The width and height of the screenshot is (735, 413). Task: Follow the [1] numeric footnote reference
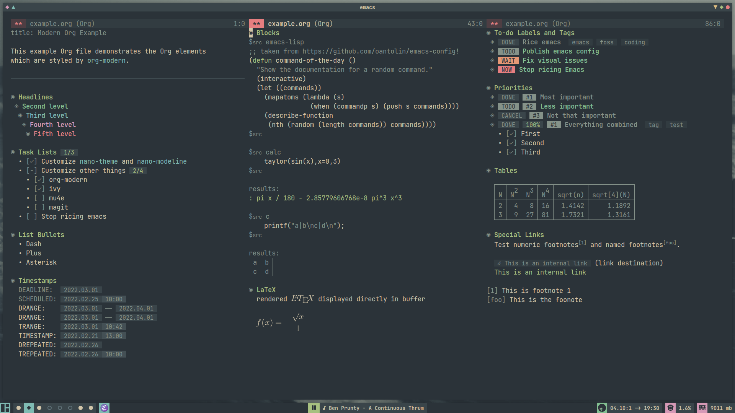pyautogui.click(x=582, y=242)
